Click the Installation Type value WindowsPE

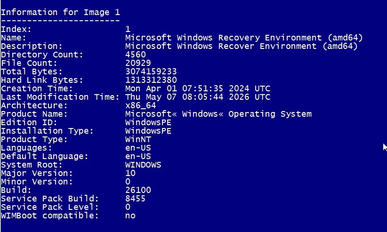148,130
